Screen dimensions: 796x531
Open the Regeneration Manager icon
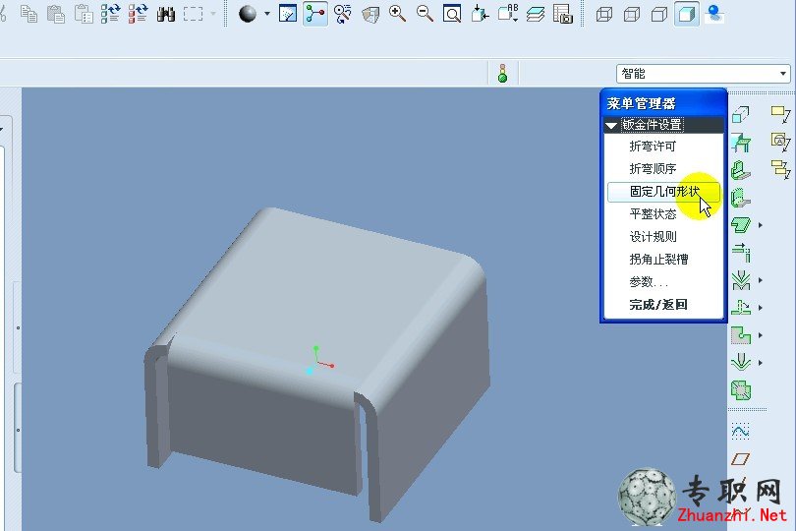point(138,14)
